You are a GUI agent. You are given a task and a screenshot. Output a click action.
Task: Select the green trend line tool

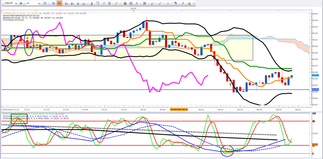[160, 3]
